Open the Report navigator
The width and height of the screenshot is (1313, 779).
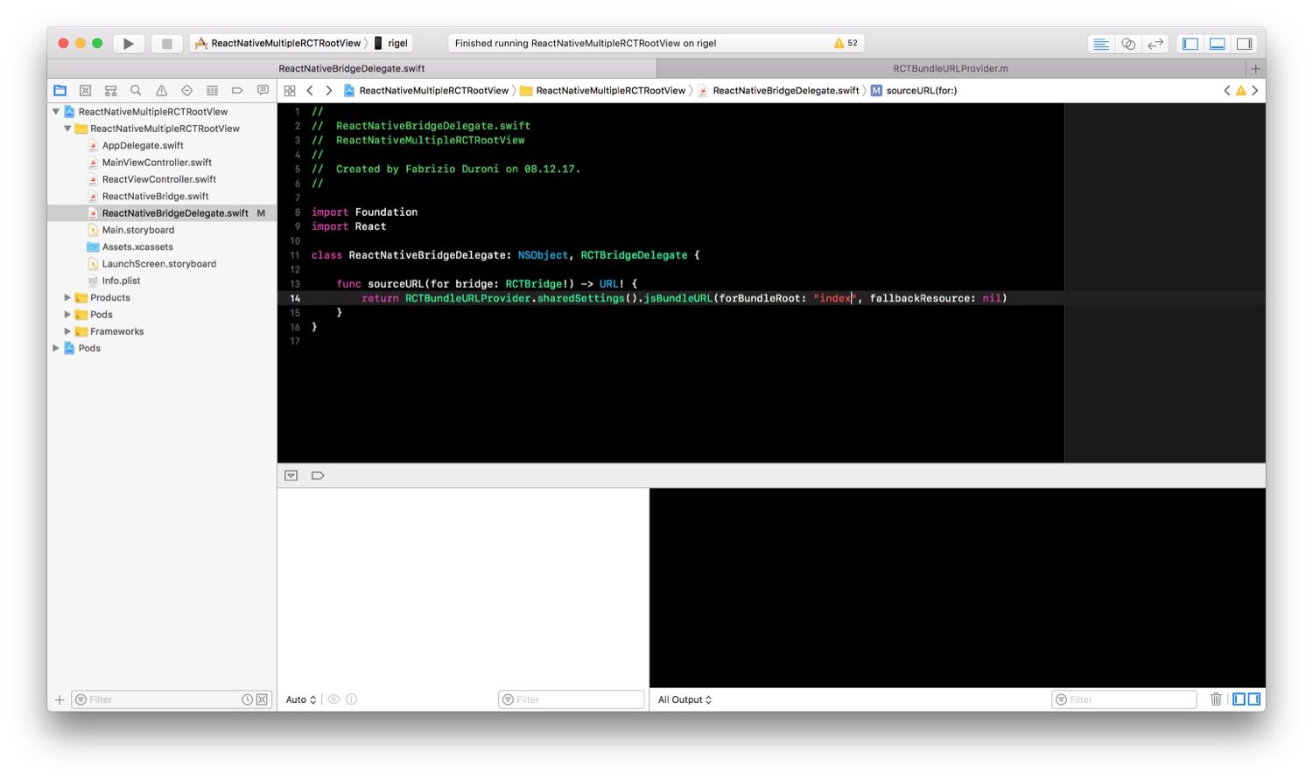pyautogui.click(x=263, y=90)
